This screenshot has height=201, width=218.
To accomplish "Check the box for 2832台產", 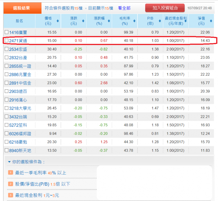I will click(7, 58).
